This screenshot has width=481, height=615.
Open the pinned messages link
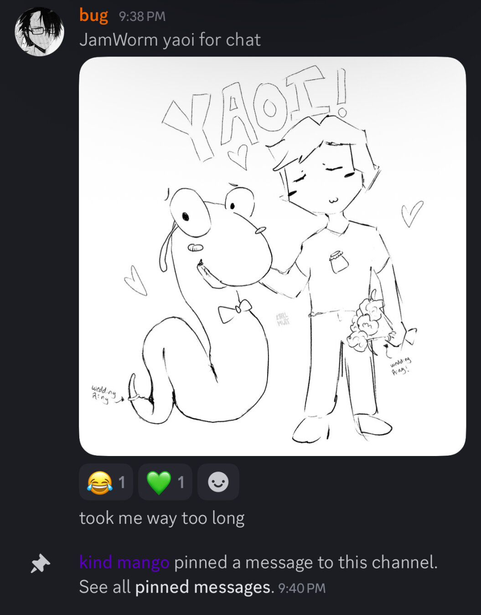(202, 587)
